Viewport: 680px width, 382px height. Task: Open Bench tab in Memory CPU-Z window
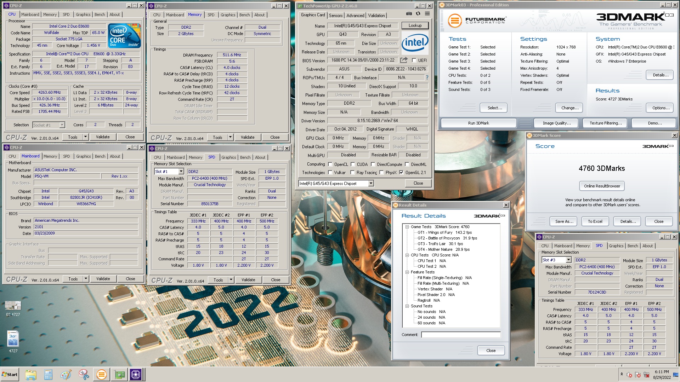(244, 15)
